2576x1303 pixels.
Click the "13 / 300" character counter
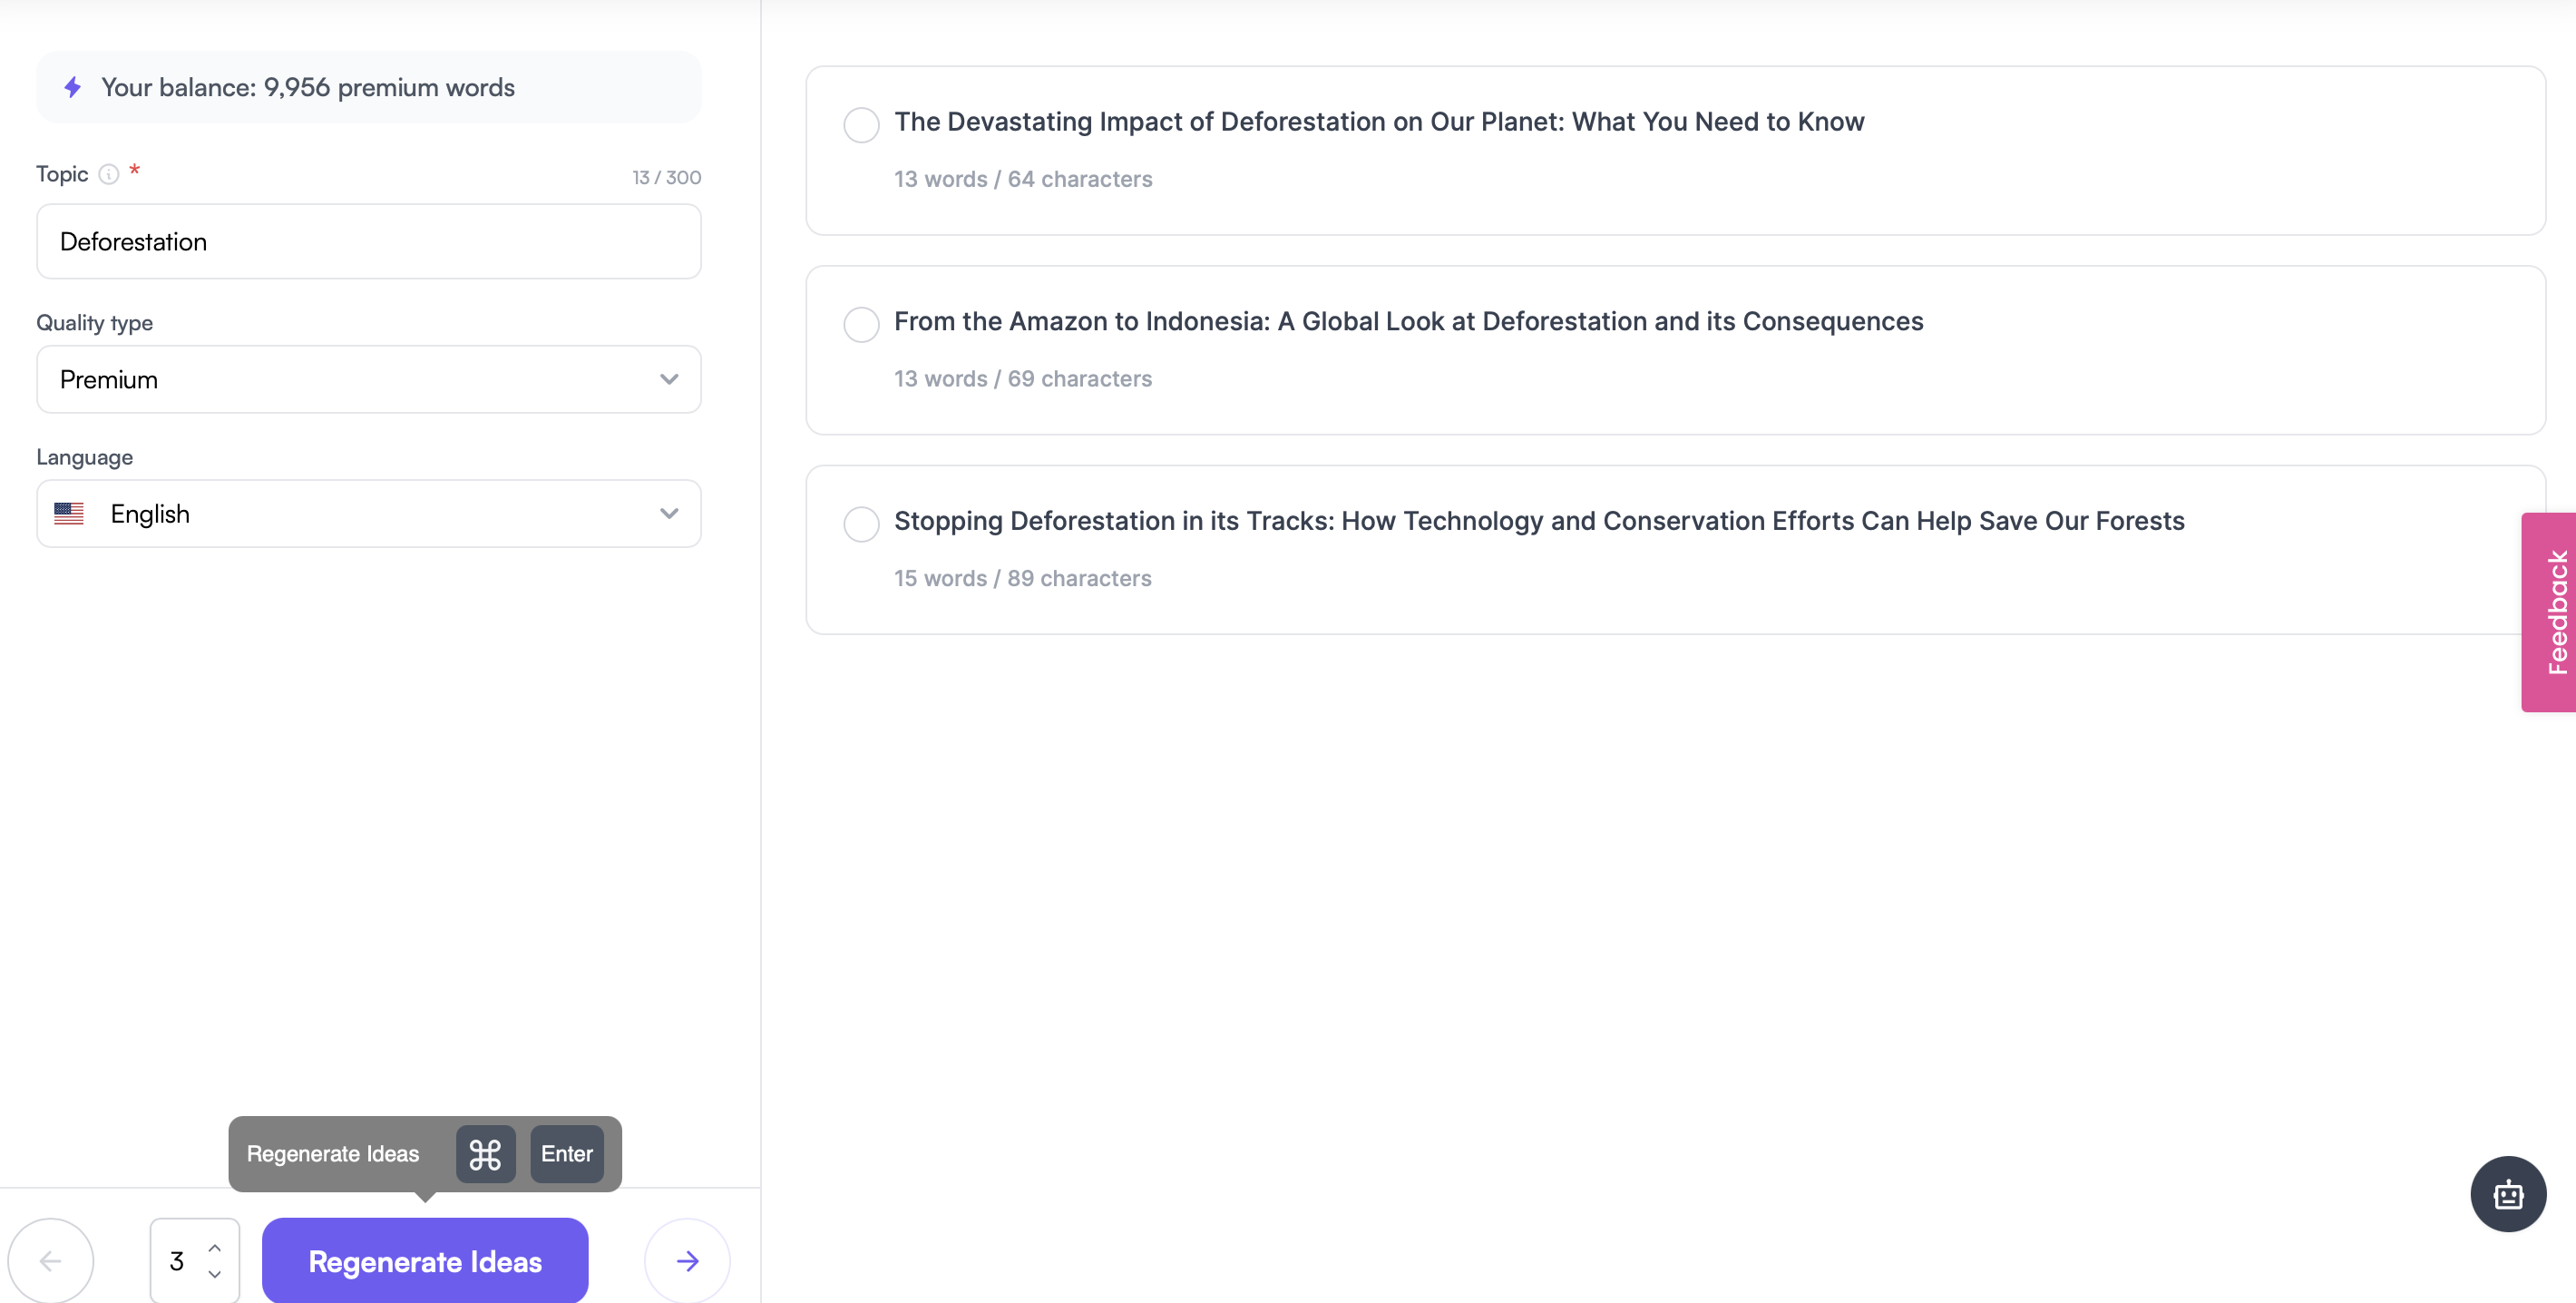pyautogui.click(x=666, y=177)
